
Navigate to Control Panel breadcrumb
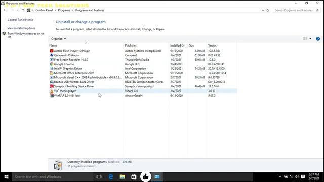[x=44, y=10]
